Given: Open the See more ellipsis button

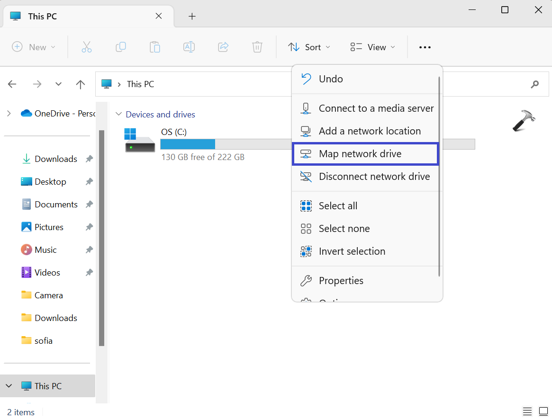Looking at the screenshot, I should pos(425,47).
